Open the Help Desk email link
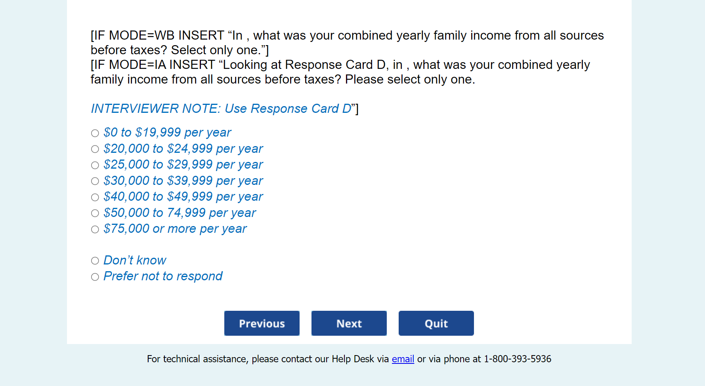Screen dimensions: 705x386 click(x=403, y=359)
